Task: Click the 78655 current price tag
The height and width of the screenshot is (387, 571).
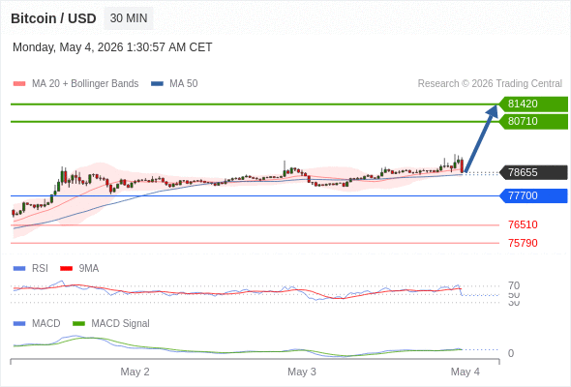Action: pyautogui.click(x=533, y=172)
